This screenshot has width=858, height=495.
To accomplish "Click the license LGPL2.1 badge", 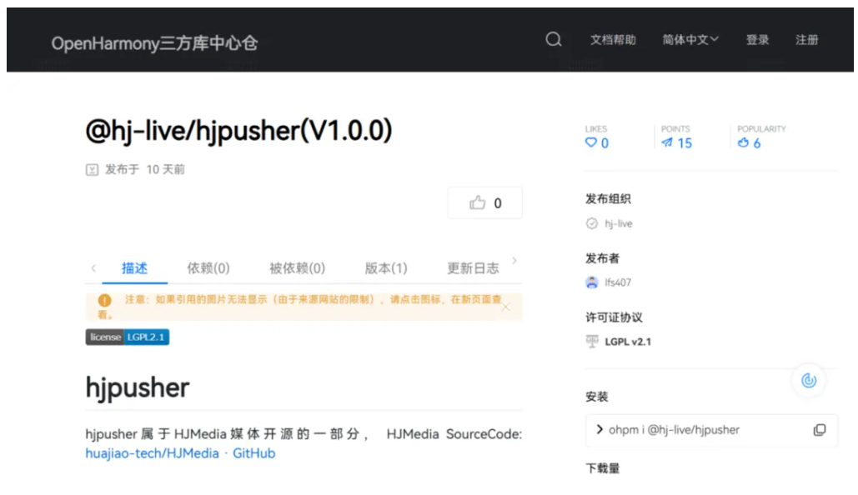I will coord(128,337).
